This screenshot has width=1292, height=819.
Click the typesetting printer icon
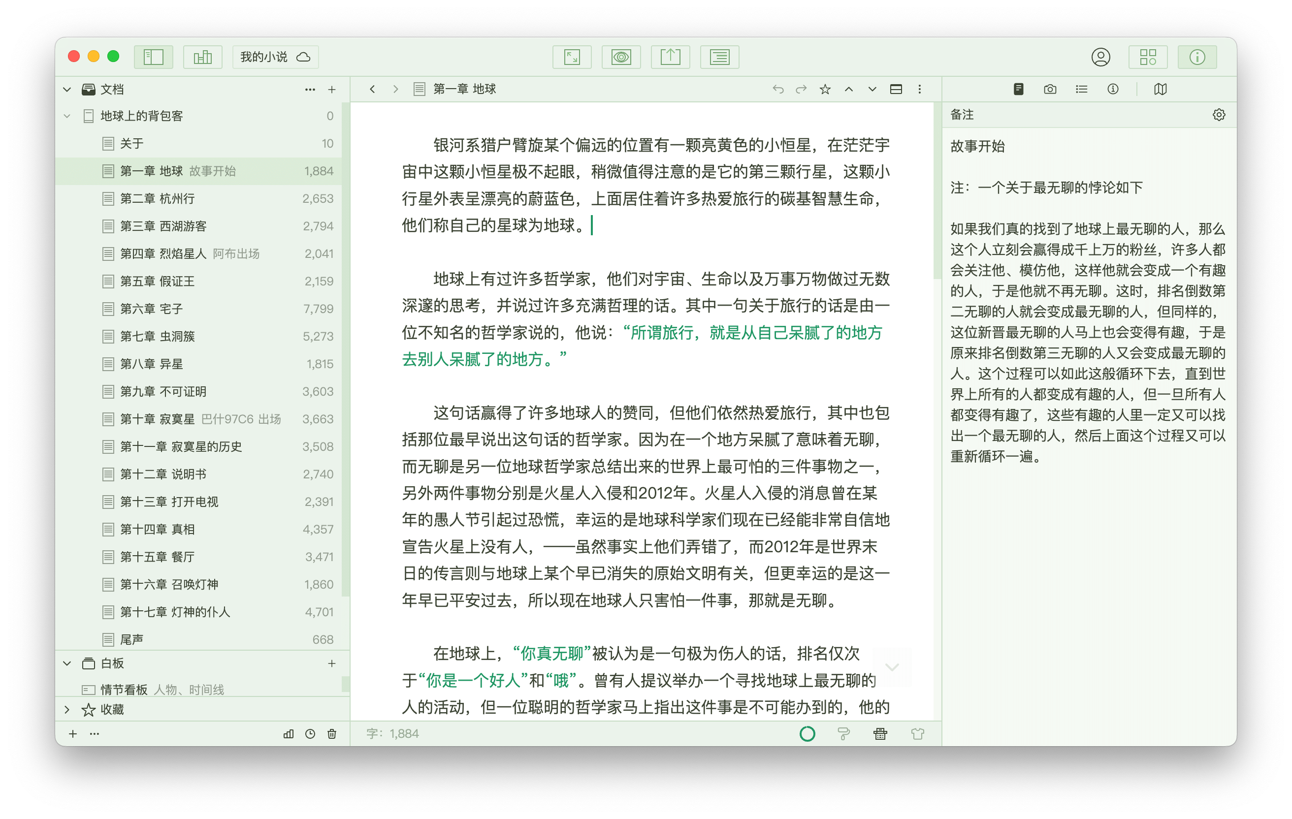pyautogui.click(x=880, y=734)
